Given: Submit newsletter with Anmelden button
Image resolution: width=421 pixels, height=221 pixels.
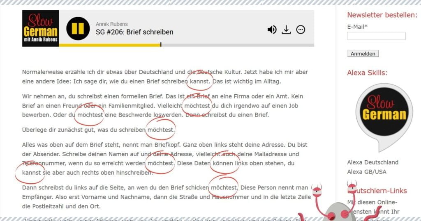Looking at the screenshot, I should [363, 54].
